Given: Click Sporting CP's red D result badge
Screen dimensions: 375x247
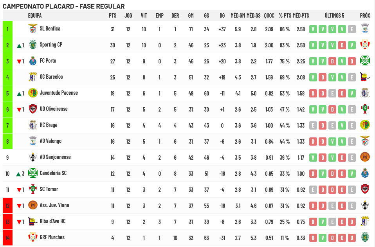Looking at the screenshot, I should (342, 45).
